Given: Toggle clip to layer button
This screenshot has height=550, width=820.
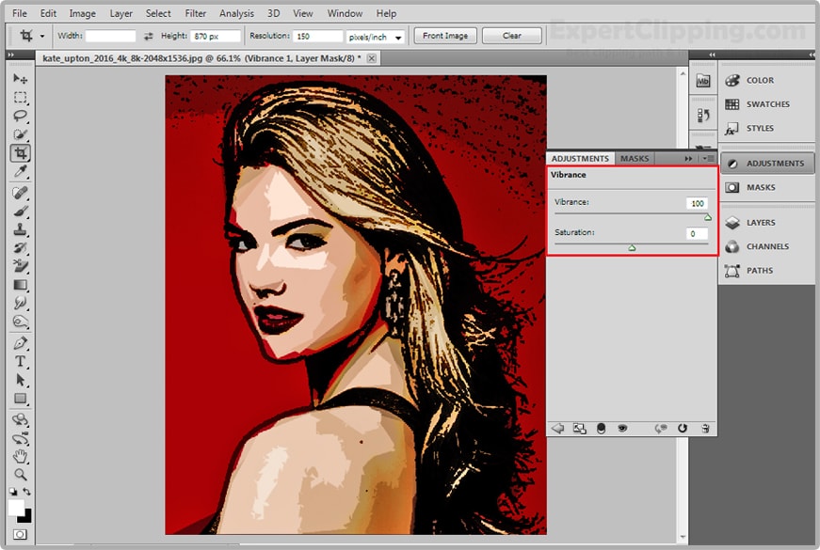Looking at the screenshot, I should pos(601,429).
